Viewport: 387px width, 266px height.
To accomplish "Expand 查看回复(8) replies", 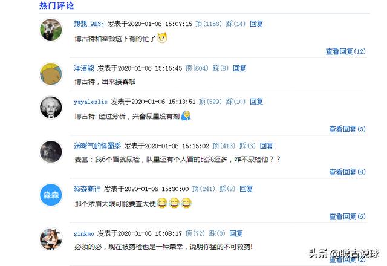I will pyautogui.click(x=347, y=172).
